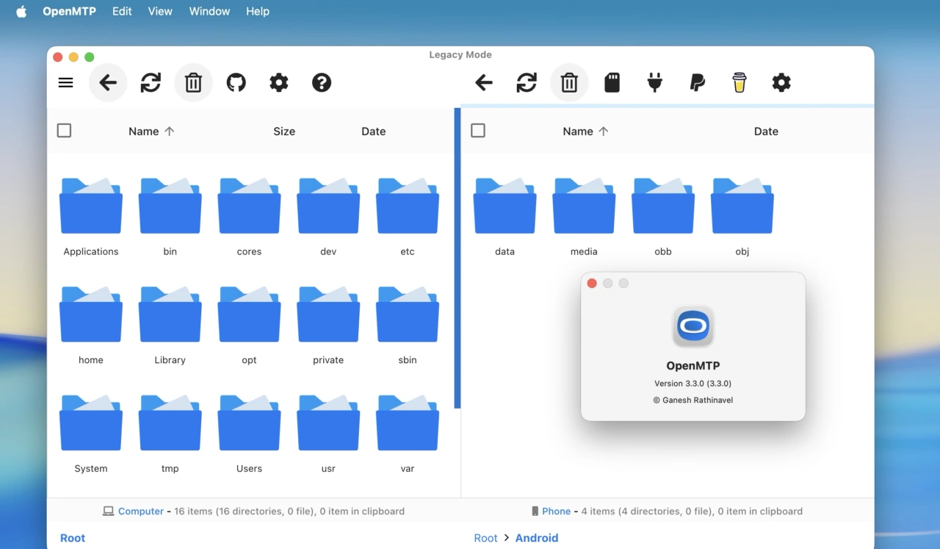Open the View menu
The width and height of the screenshot is (940, 549).
pos(160,11)
